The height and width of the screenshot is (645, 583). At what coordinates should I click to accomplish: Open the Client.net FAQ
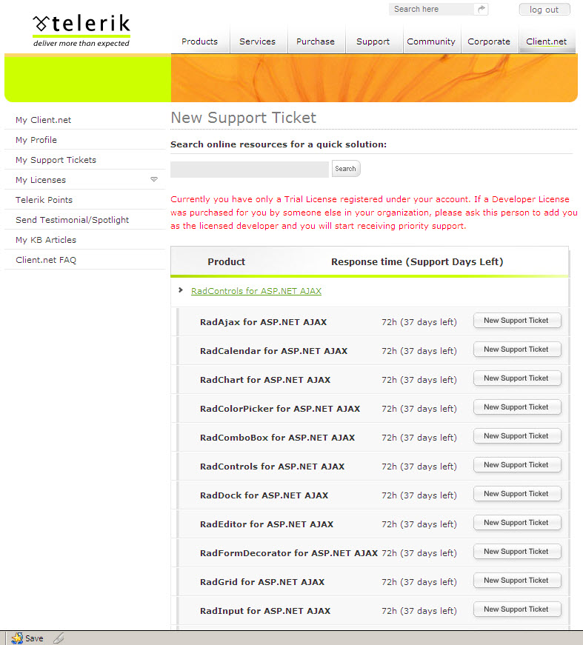(46, 260)
